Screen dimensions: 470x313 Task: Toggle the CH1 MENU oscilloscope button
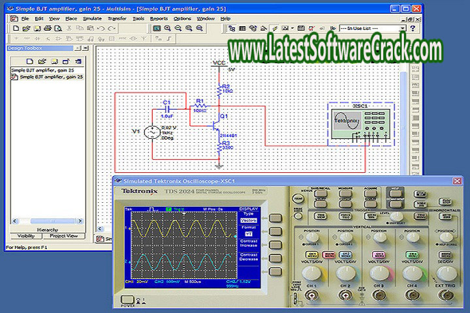(x=312, y=254)
